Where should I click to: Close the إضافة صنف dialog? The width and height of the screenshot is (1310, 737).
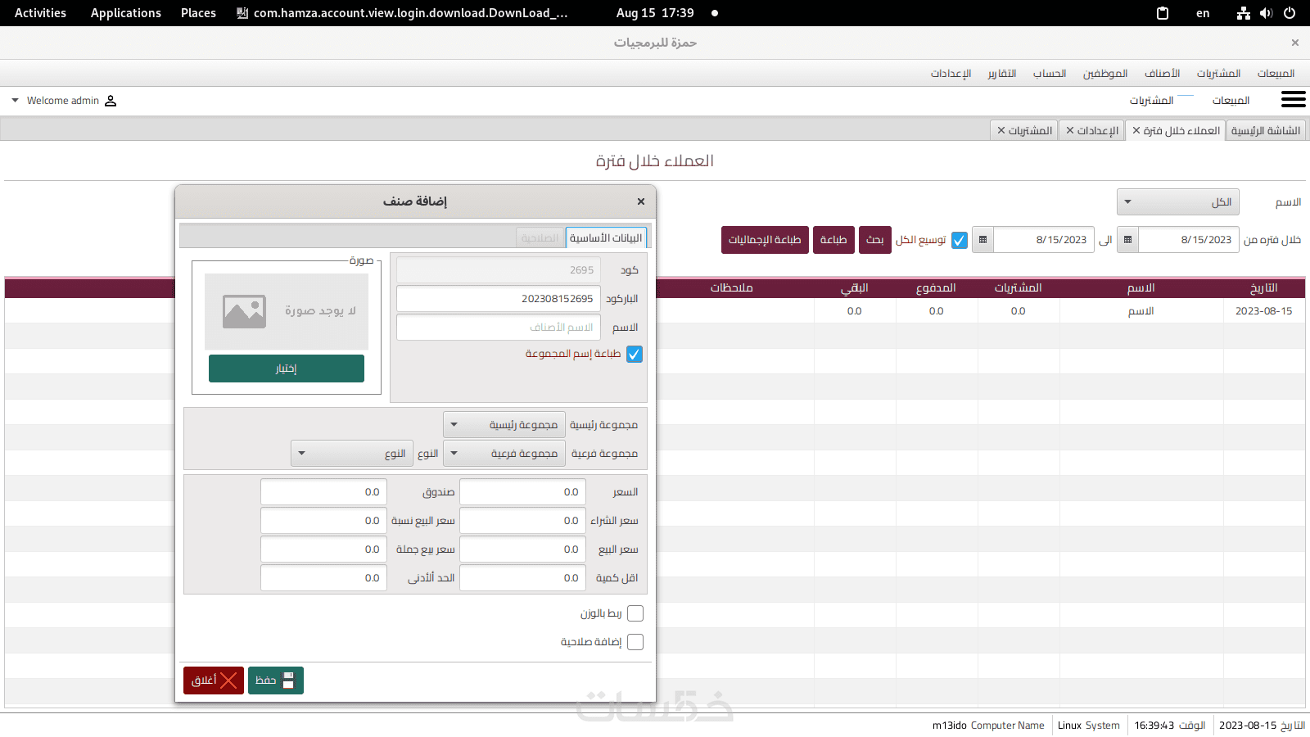click(641, 201)
